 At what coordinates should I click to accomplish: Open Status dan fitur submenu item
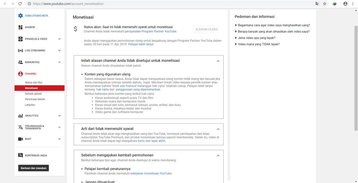(33, 82)
